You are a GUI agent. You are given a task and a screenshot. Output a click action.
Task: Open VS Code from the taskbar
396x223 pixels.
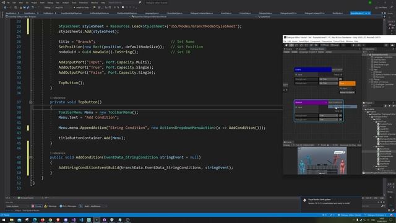[x=81, y=220]
